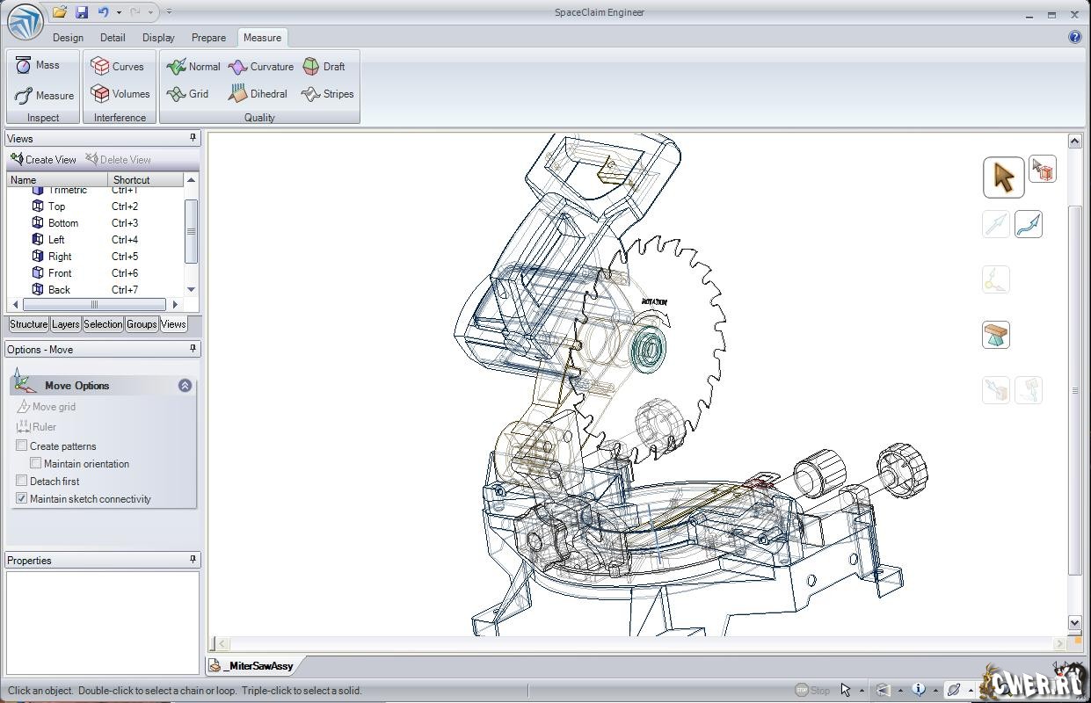Click the large Select arrow tool in viewport
The width and height of the screenshot is (1091, 703).
click(1003, 178)
